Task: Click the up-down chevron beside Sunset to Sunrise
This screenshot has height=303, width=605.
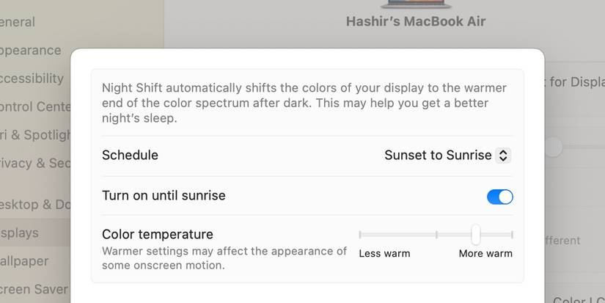Action: click(502, 156)
